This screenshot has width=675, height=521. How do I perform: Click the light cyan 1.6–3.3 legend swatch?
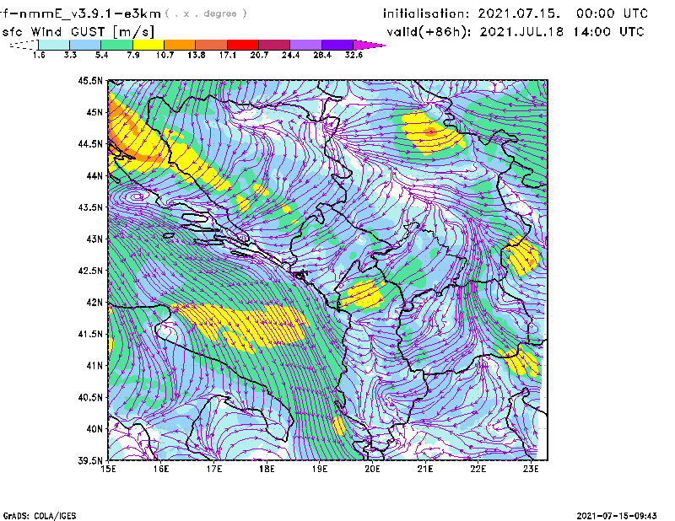[x=54, y=45]
